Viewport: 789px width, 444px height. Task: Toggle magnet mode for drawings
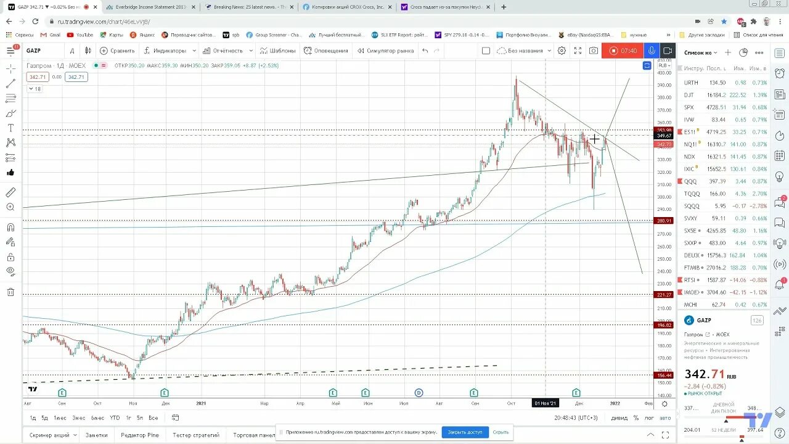(10, 226)
